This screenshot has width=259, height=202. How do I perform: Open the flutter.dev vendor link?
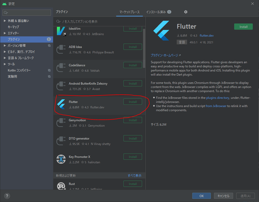point(207,36)
